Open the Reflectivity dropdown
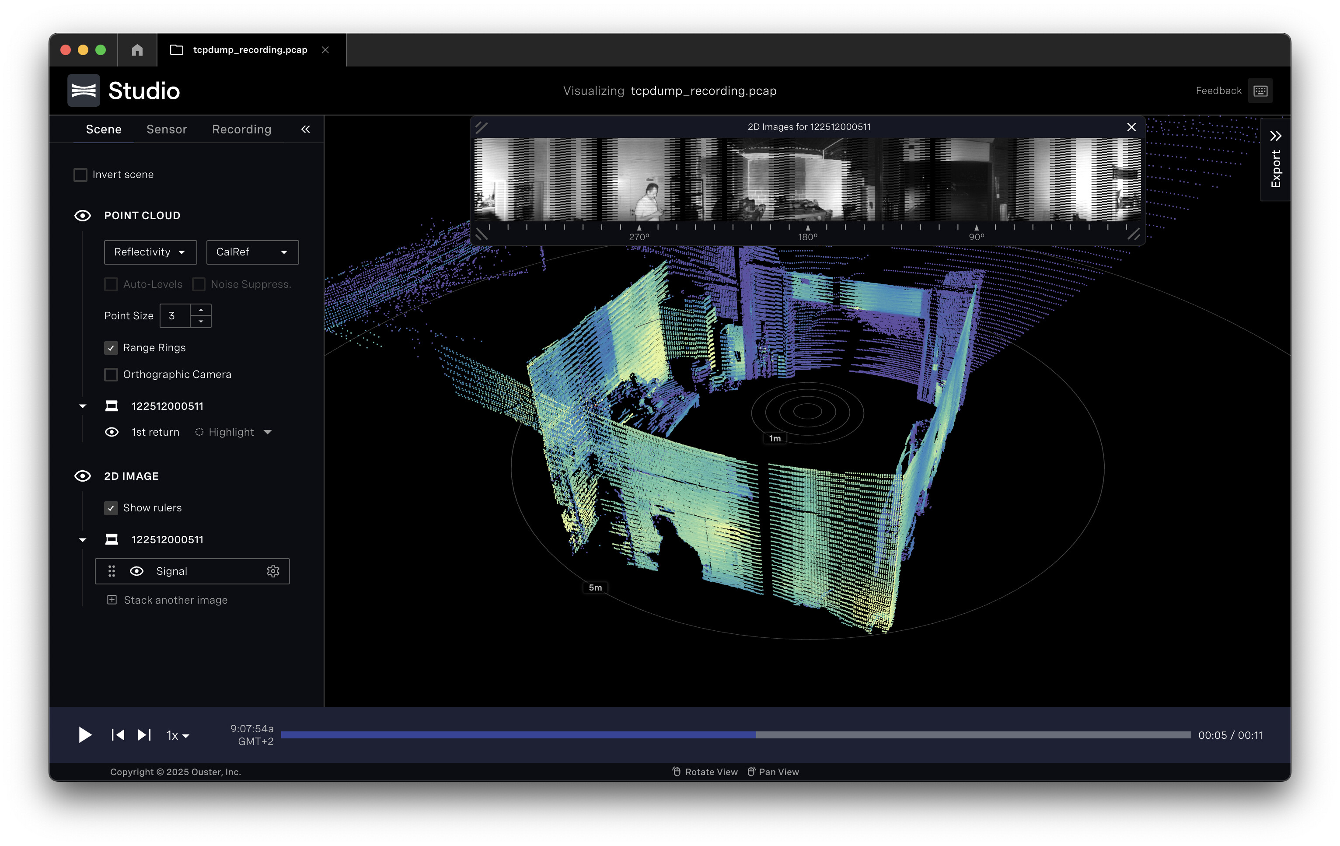Viewport: 1340px width, 846px height. [x=150, y=252]
